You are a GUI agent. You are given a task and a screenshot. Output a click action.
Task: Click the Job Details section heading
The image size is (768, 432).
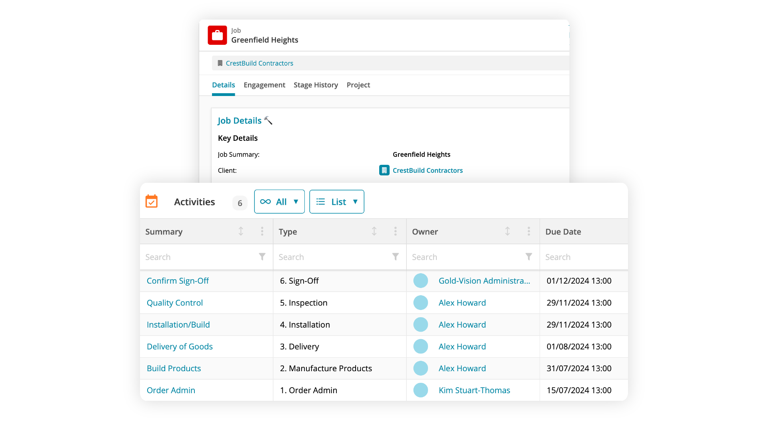point(240,120)
